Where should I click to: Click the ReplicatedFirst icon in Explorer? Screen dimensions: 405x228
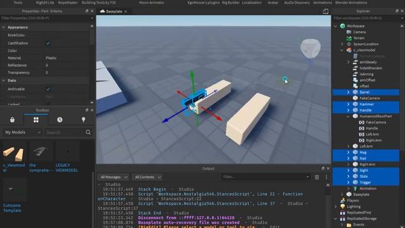343,213
